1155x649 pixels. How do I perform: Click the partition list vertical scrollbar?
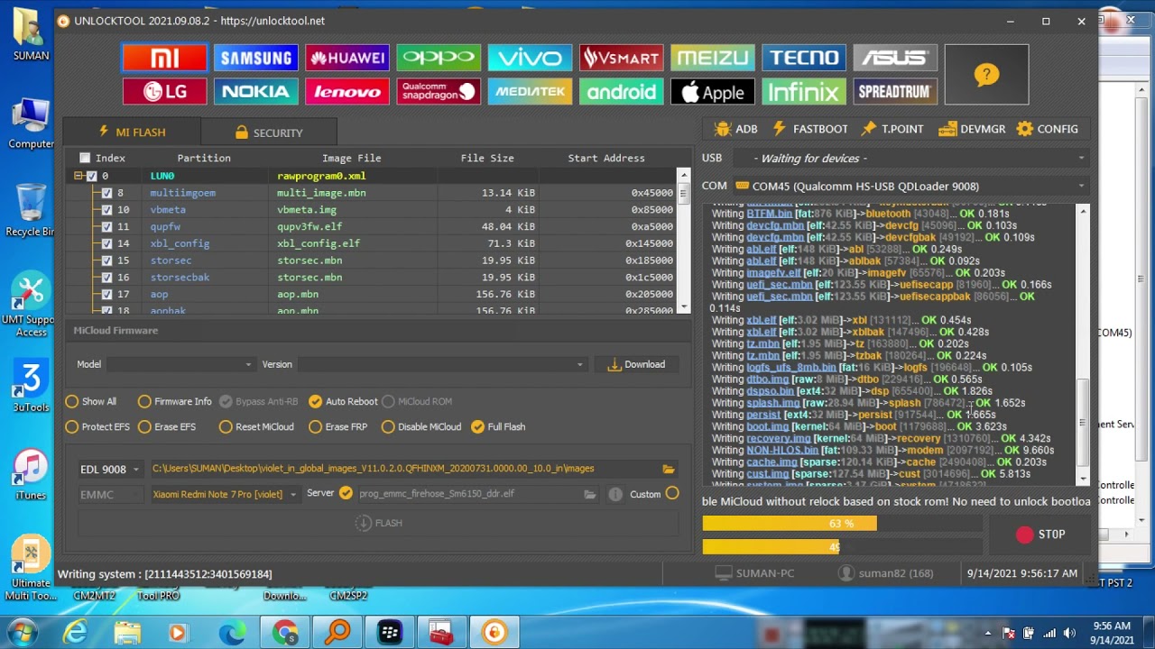(683, 241)
